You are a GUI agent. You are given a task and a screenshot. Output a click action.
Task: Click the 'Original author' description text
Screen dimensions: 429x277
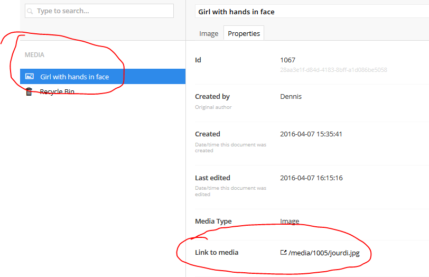pos(213,107)
